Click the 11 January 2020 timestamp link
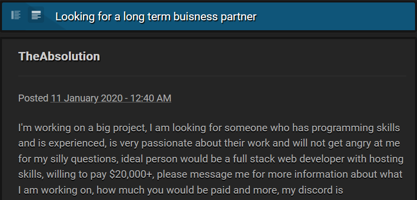 pyautogui.click(x=111, y=99)
